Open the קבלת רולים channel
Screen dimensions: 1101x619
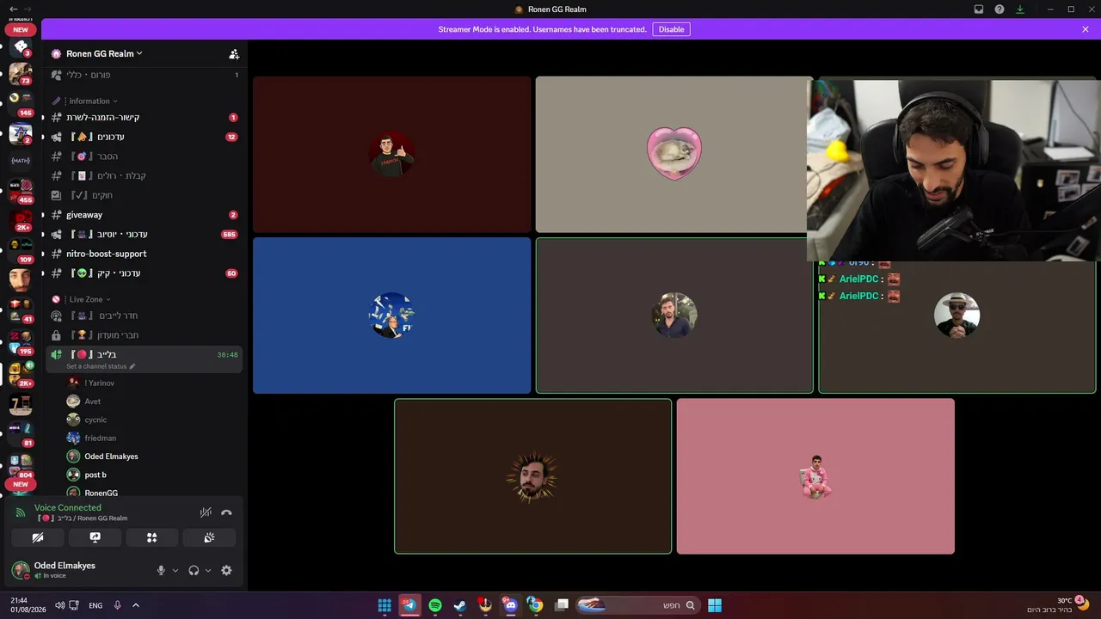144,176
